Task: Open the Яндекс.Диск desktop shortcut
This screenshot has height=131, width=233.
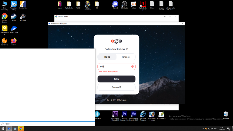Action: (14, 29)
